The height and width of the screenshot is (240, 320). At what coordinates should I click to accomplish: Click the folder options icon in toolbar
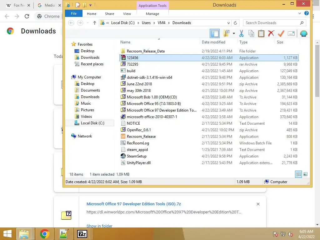(x=226, y=33)
